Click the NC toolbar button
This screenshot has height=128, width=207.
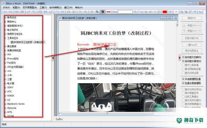(6, 12)
